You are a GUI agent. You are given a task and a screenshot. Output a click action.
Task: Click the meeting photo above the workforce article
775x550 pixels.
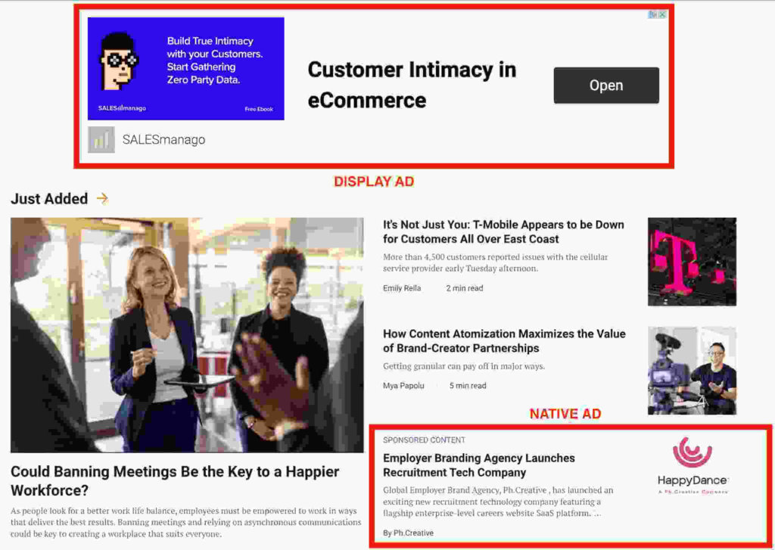(187, 333)
